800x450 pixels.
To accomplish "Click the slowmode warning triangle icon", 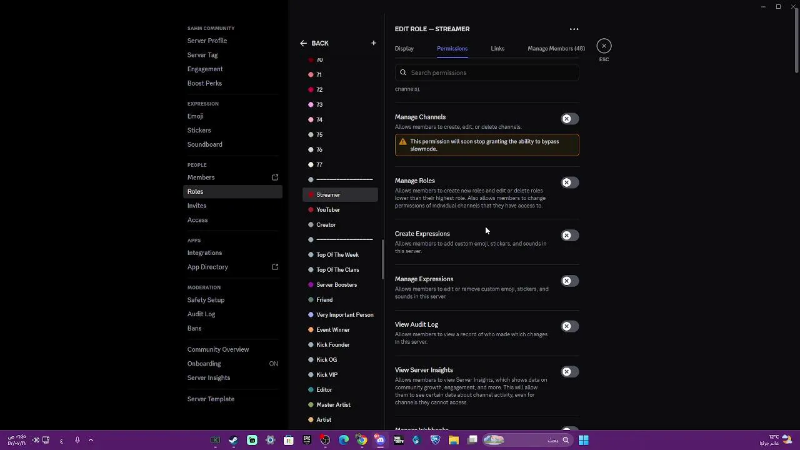I will click(x=402, y=142).
